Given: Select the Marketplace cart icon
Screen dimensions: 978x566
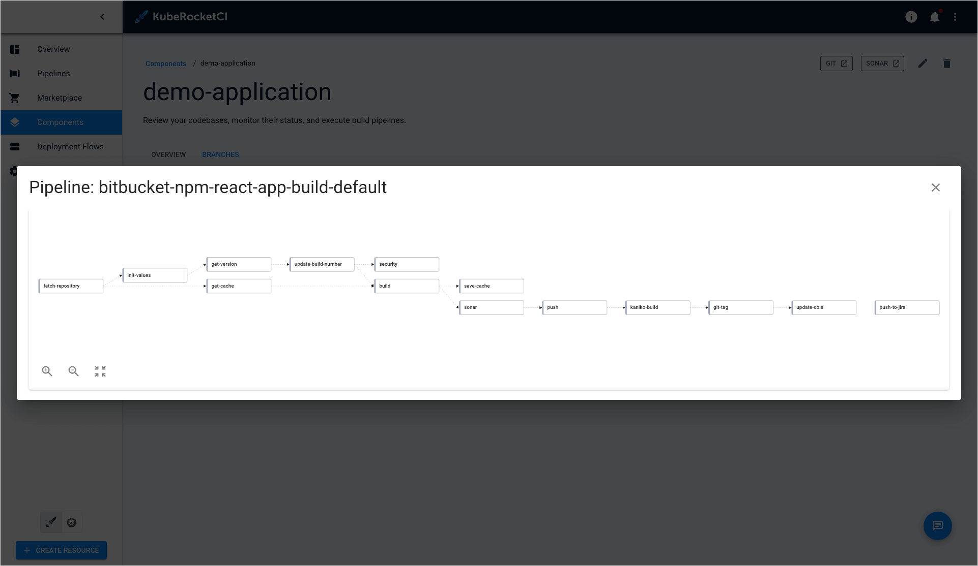Looking at the screenshot, I should [15, 98].
